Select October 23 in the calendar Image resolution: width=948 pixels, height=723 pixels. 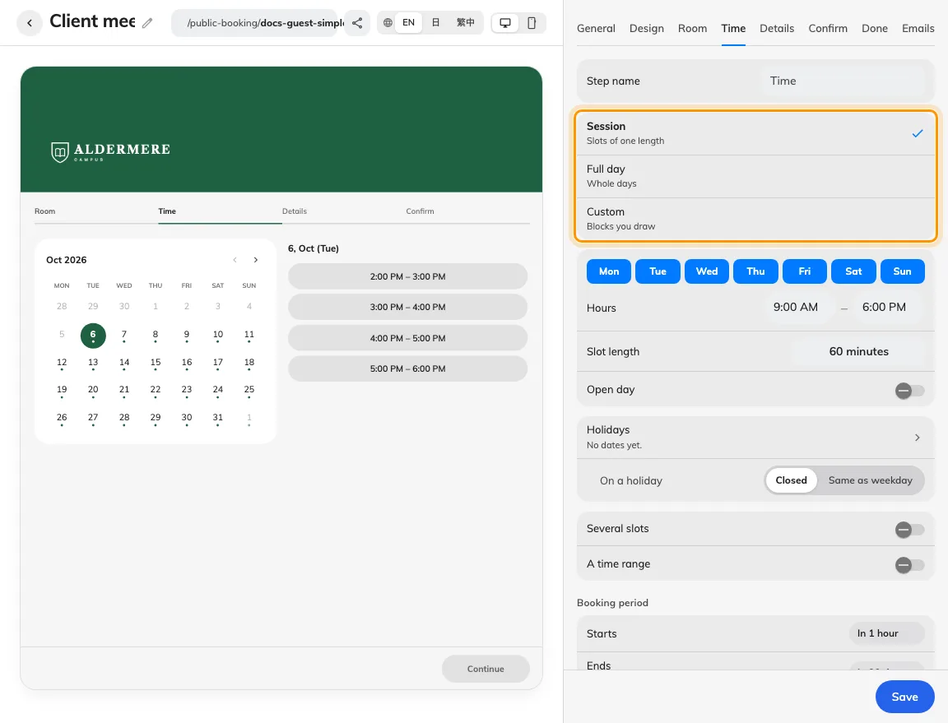click(187, 391)
